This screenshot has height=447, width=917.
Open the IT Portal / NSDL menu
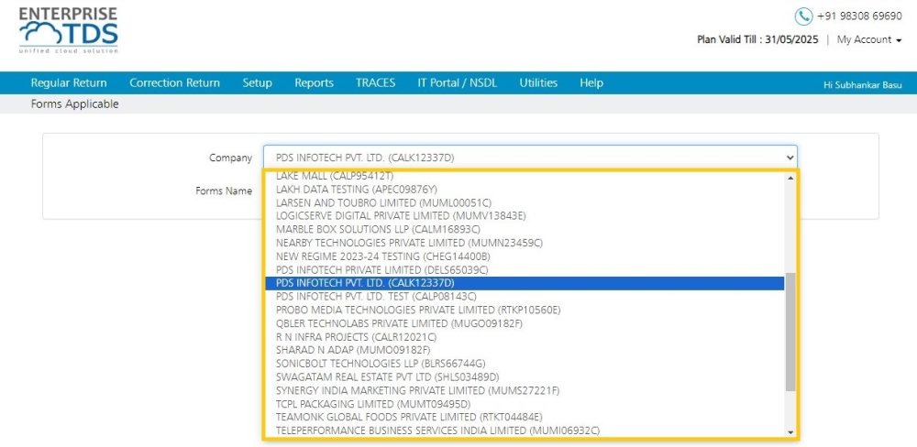click(458, 83)
